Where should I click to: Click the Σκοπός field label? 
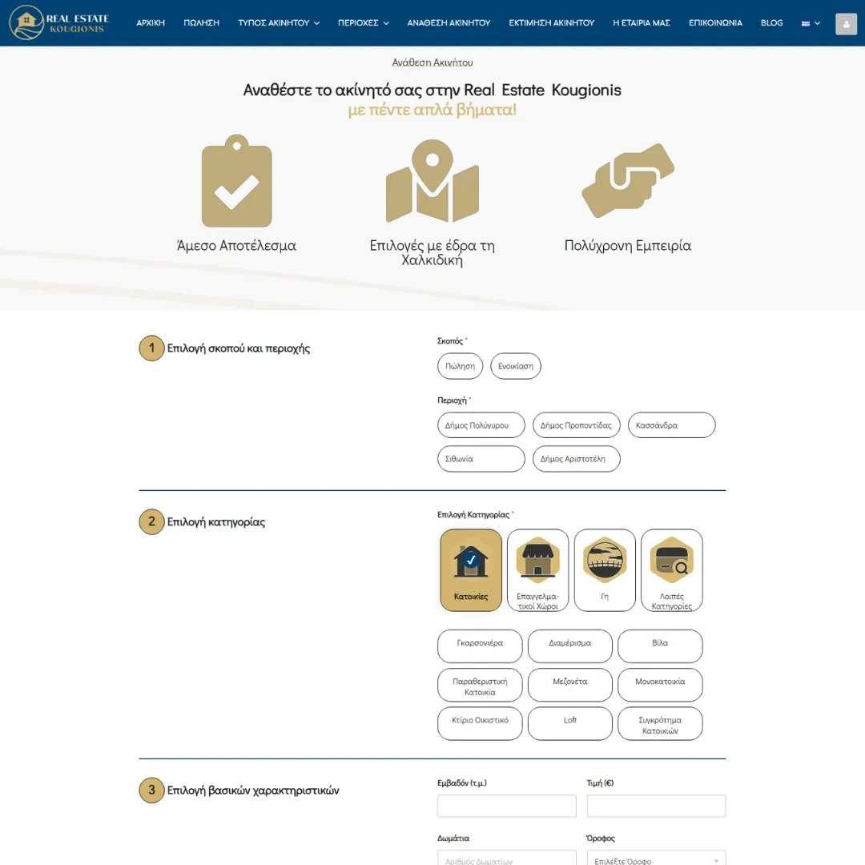click(x=450, y=341)
